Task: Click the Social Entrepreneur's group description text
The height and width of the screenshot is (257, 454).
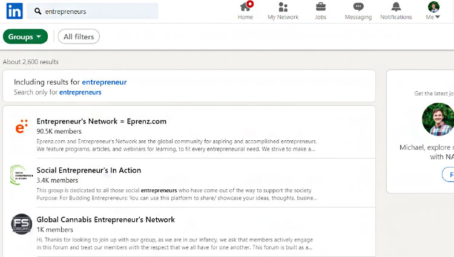Action: 177,194
